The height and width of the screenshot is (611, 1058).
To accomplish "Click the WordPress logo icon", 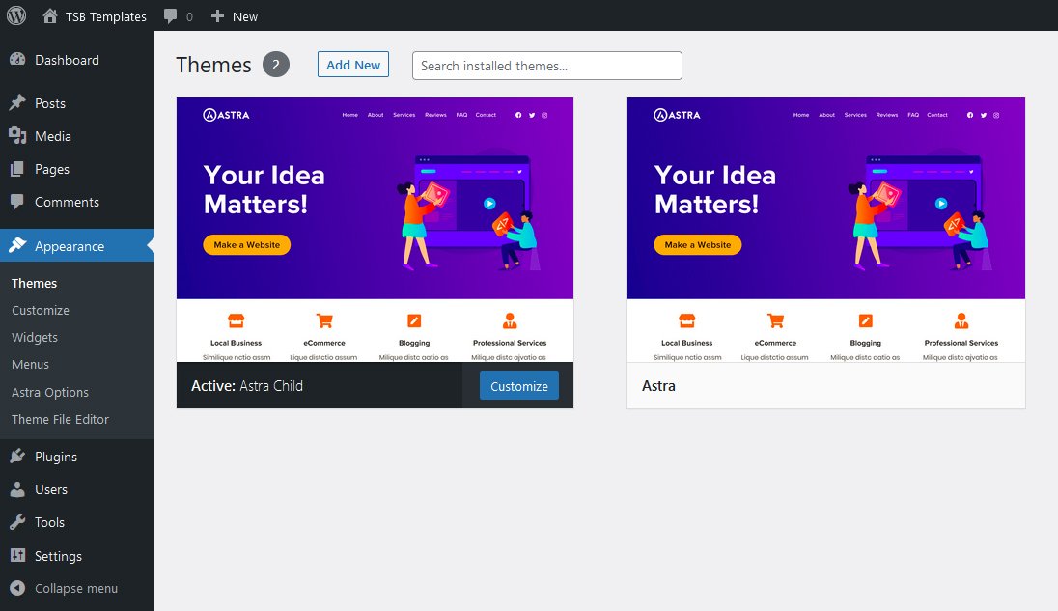I will [x=16, y=15].
